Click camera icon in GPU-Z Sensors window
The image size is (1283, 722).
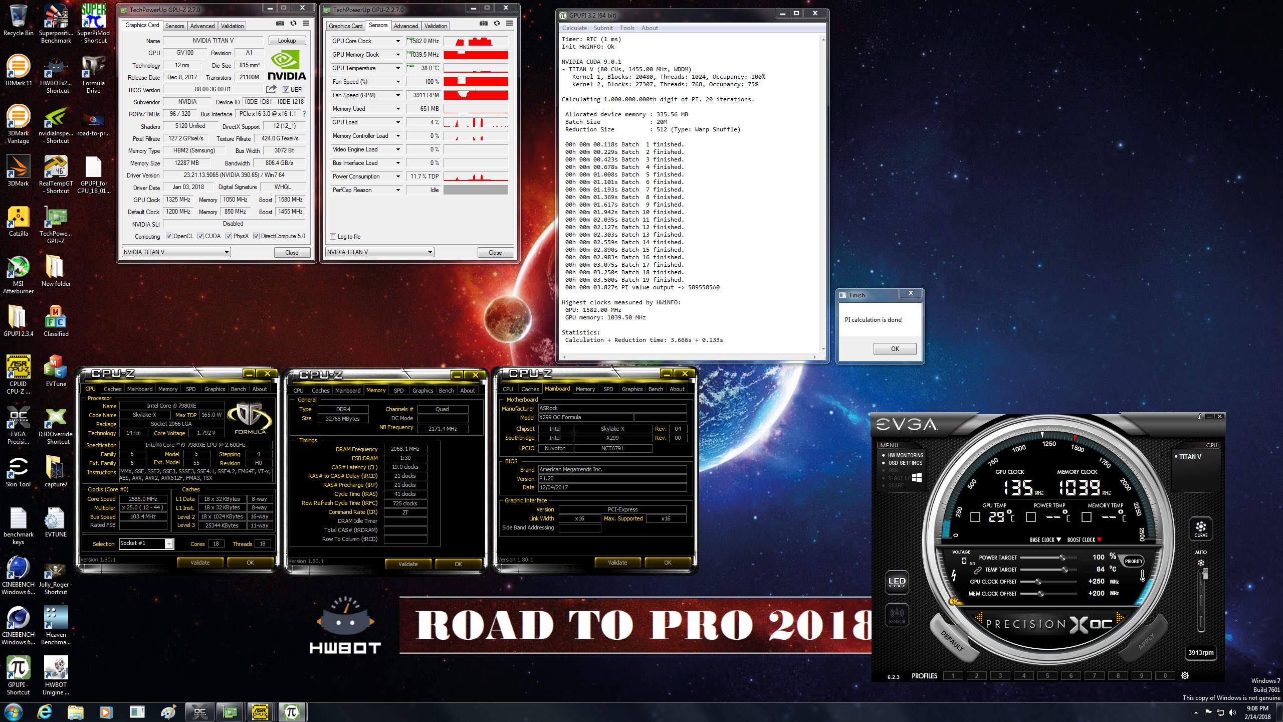pos(483,24)
